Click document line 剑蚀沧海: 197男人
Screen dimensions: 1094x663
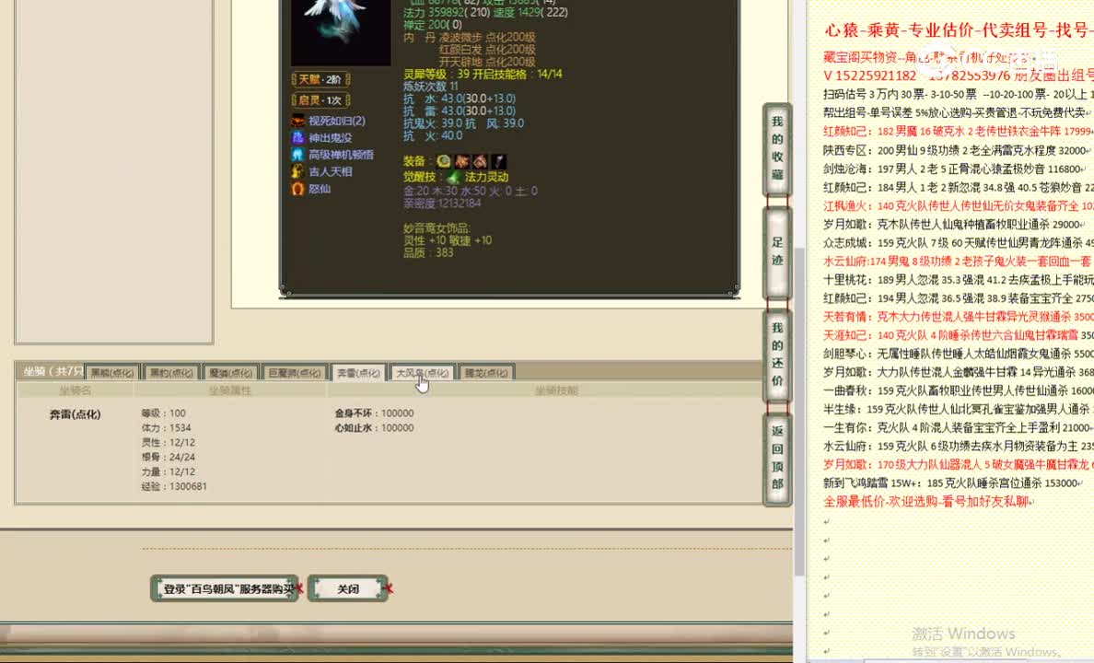coord(954,169)
